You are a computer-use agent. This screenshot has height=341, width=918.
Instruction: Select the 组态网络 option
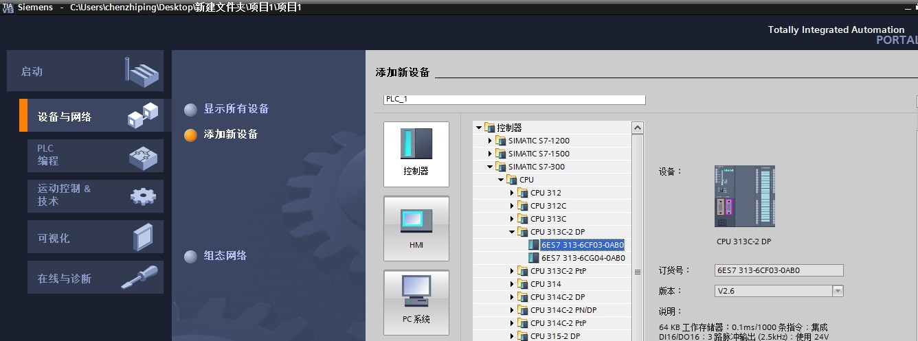225,256
